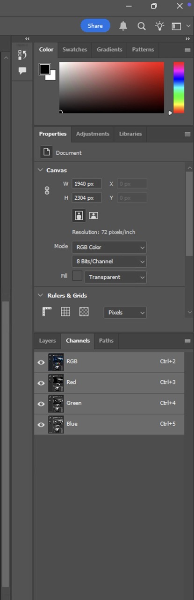
Task: Open the notifications bell icon
Action: coord(123,26)
